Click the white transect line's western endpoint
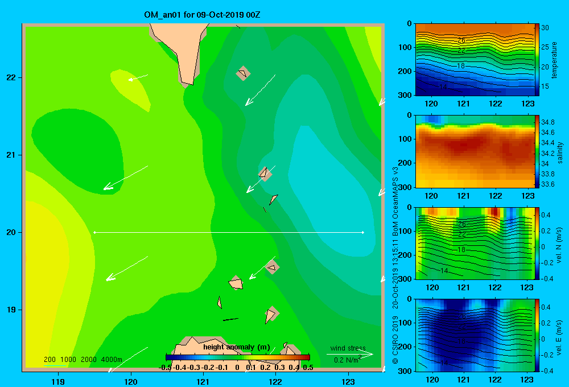Image resolution: width=569 pixels, height=387 pixels. pyautogui.click(x=94, y=232)
